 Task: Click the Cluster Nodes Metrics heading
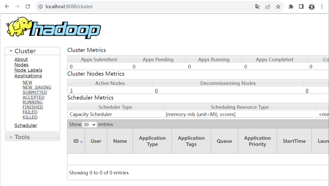point(96,74)
